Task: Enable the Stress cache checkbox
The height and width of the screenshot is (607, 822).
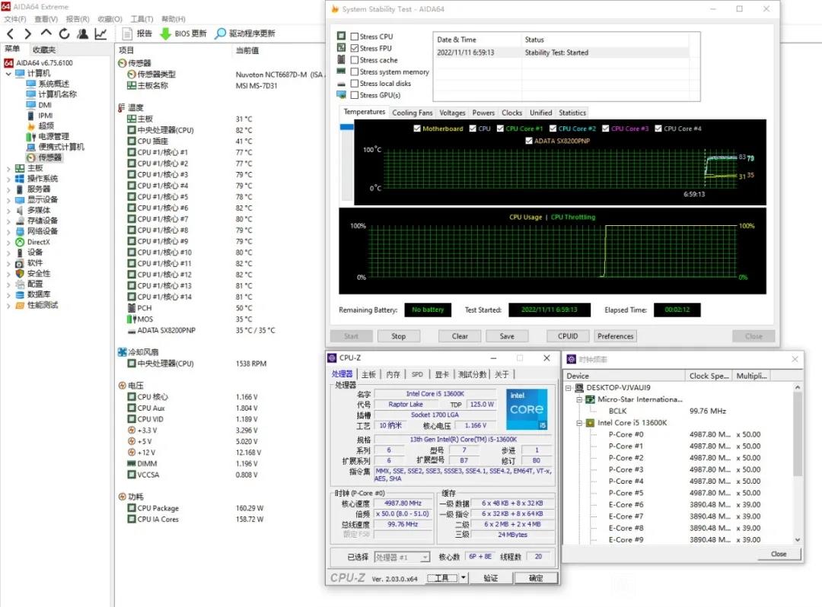Action: click(x=355, y=60)
